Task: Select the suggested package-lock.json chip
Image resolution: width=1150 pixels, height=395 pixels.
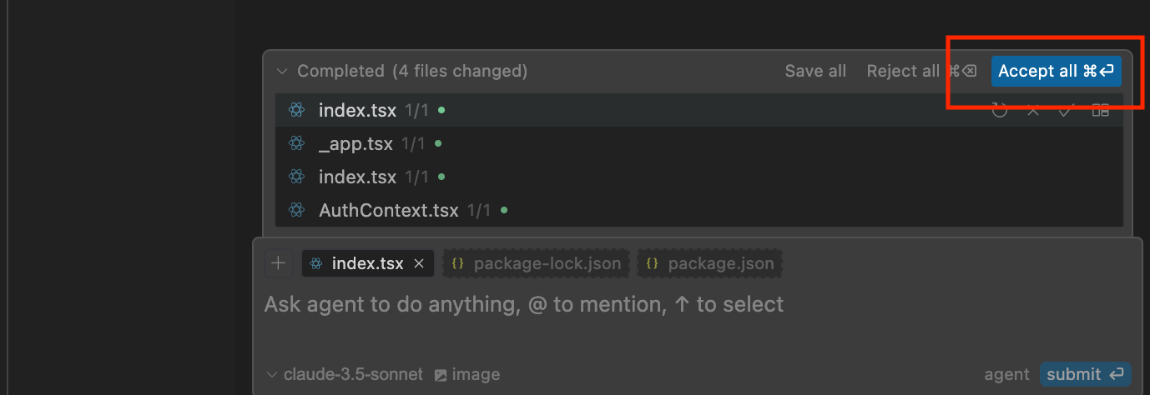Action: click(x=537, y=263)
